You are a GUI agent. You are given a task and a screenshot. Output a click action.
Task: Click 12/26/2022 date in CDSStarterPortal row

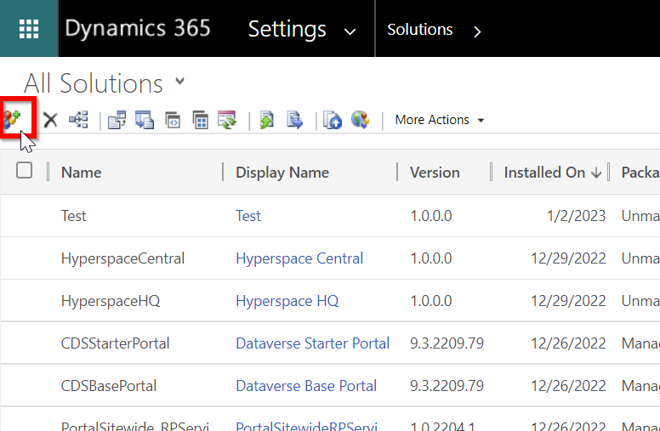[568, 343]
